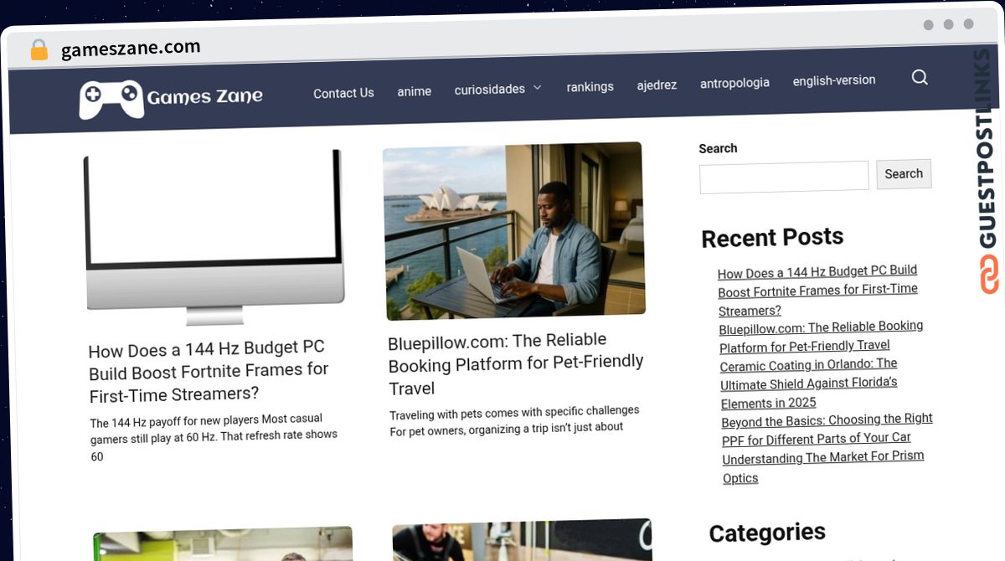Click the gameszane.com address bar URL

(x=131, y=49)
